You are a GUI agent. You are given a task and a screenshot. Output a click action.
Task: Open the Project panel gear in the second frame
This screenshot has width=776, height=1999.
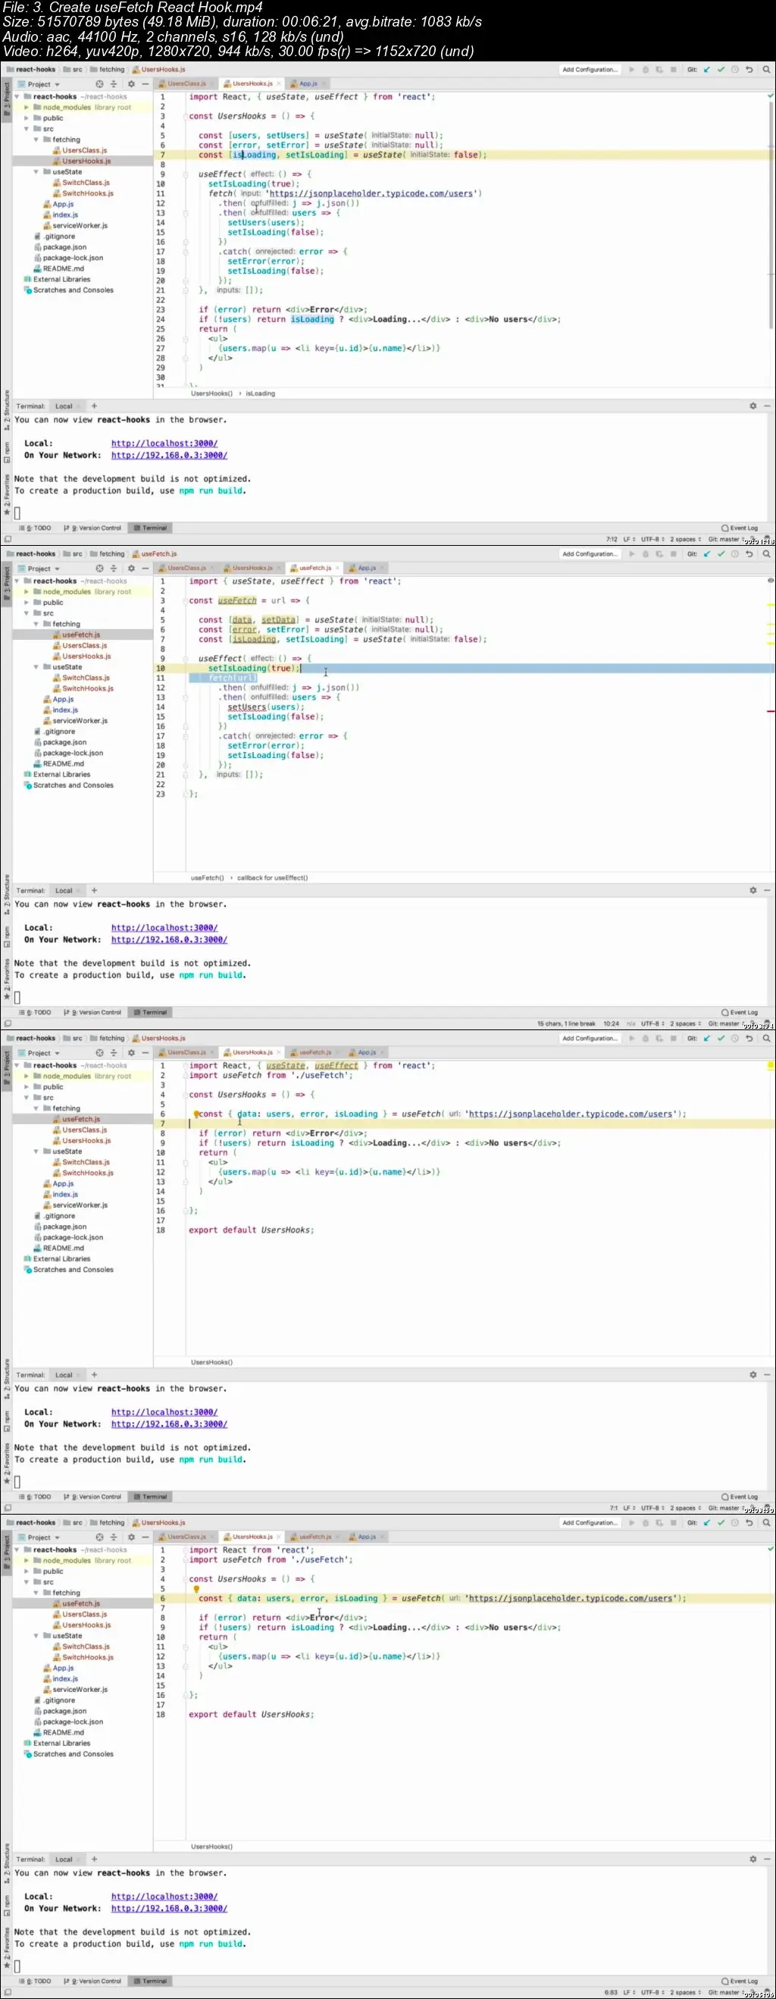coord(131,569)
